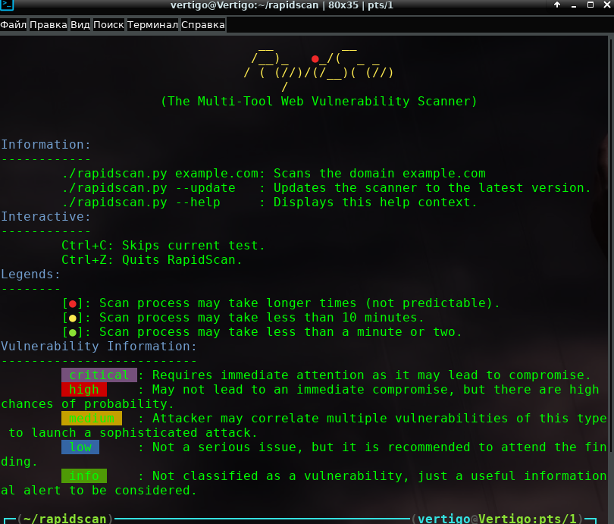Click 'Scan process may take longer times' text
This screenshot has width=614, height=524.
click(x=228, y=303)
